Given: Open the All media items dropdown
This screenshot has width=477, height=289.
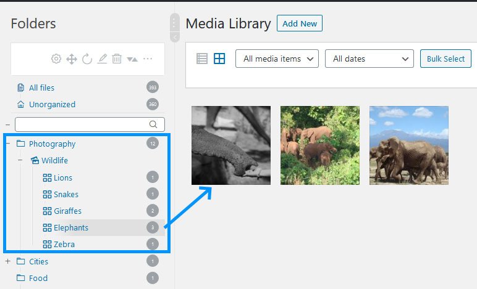Looking at the screenshot, I should (277, 59).
